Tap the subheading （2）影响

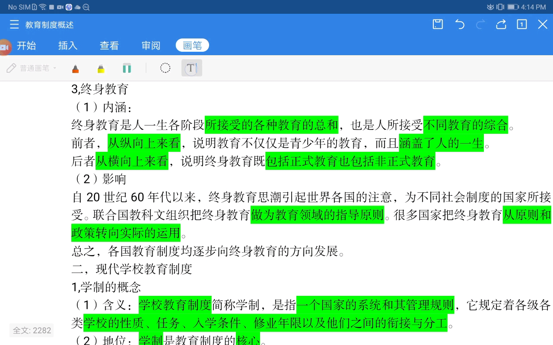[x=99, y=179]
